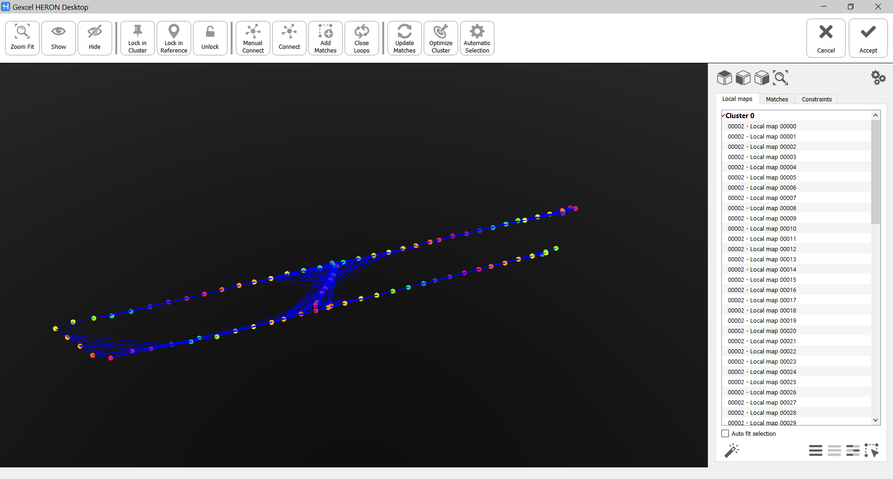Click the magic wand icon

tap(732, 450)
